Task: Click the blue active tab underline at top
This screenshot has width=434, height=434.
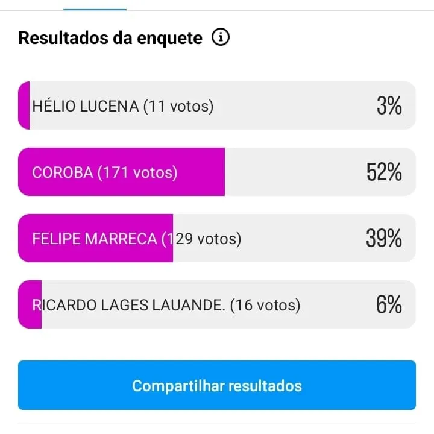Action: click(x=95, y=9)
